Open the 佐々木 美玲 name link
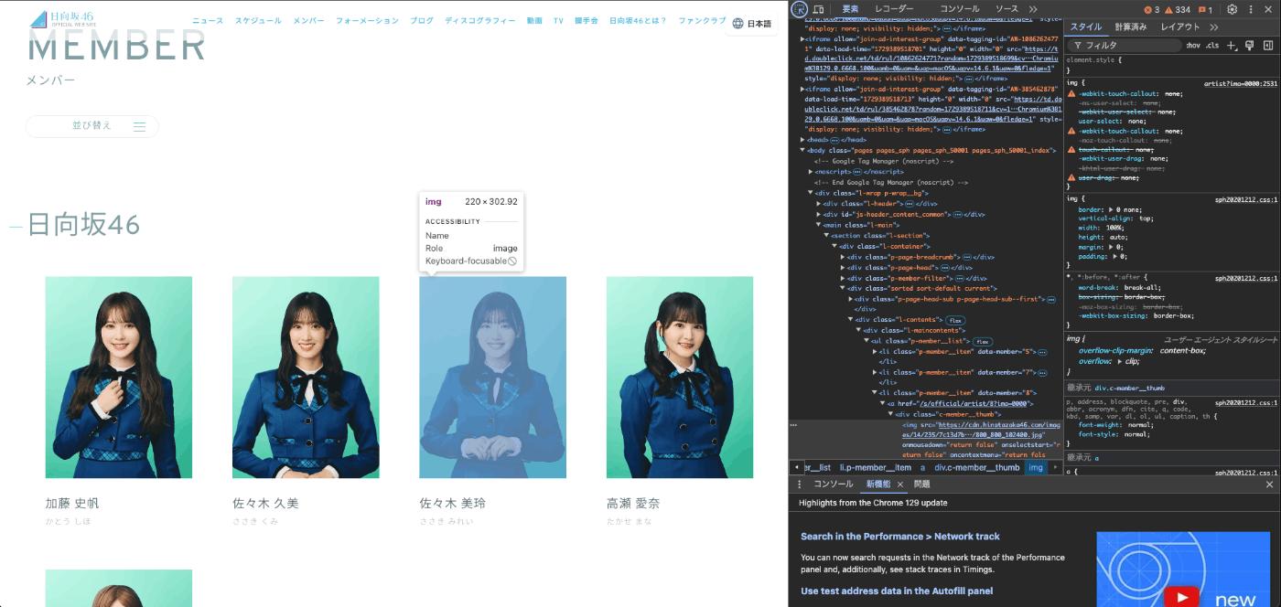 pyautogui.click(x=453, y=503)
